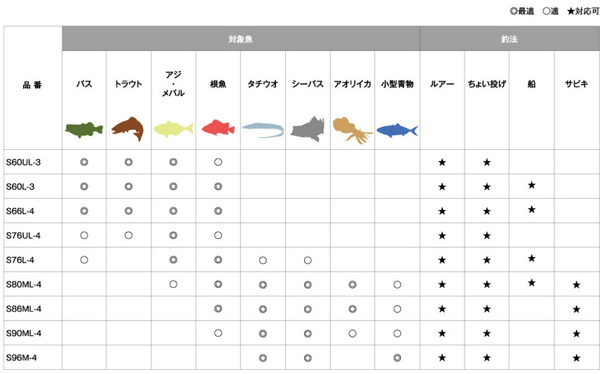This screenshot has height=374, width=604.
Task: Click the ちょい投げ column header
Action: tap(487, 84)
